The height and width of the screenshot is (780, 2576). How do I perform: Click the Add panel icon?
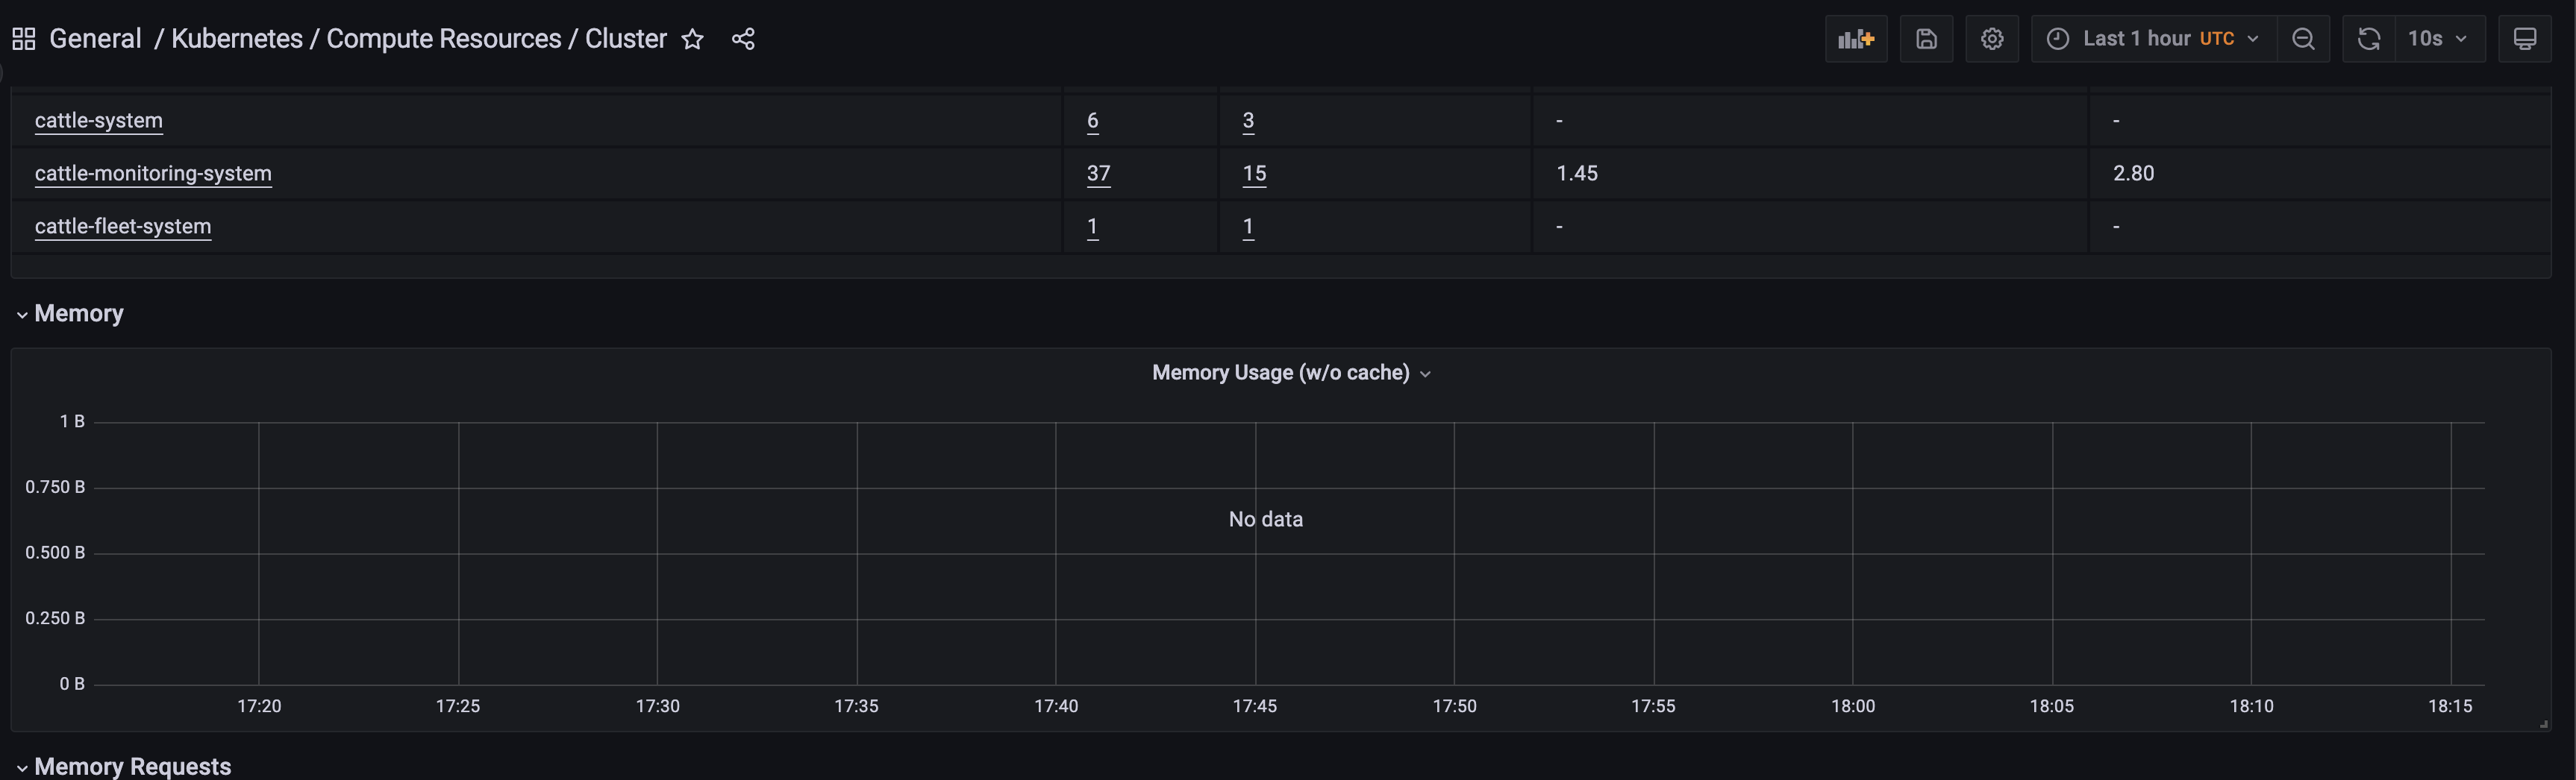click(x=1856, y=38)
